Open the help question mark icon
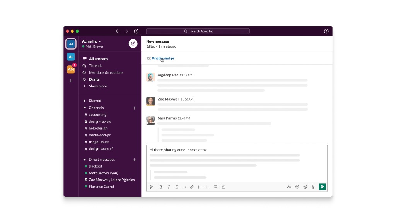Image resolution: width=396 pixels, height=223 pixels. pos(326,31)
